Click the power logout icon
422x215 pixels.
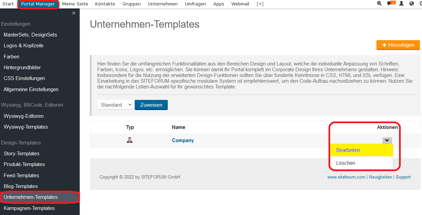pyautogui.click(x=421, y=3)
